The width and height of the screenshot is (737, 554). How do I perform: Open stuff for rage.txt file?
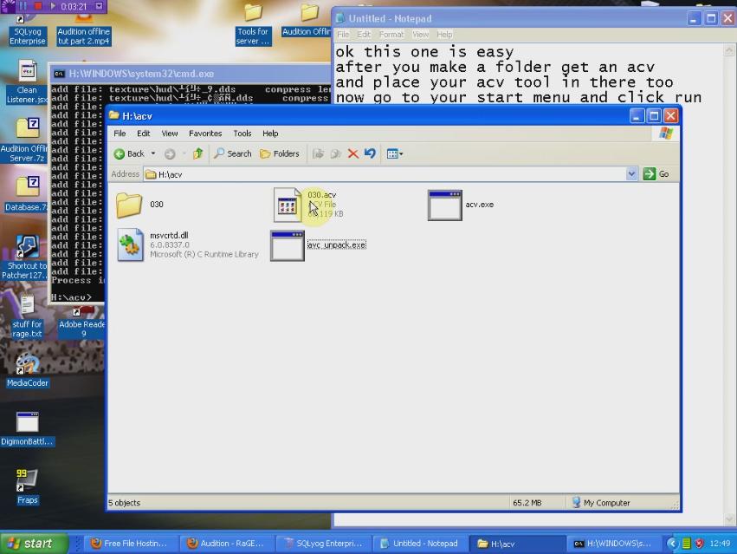click(x=27, y=316)
